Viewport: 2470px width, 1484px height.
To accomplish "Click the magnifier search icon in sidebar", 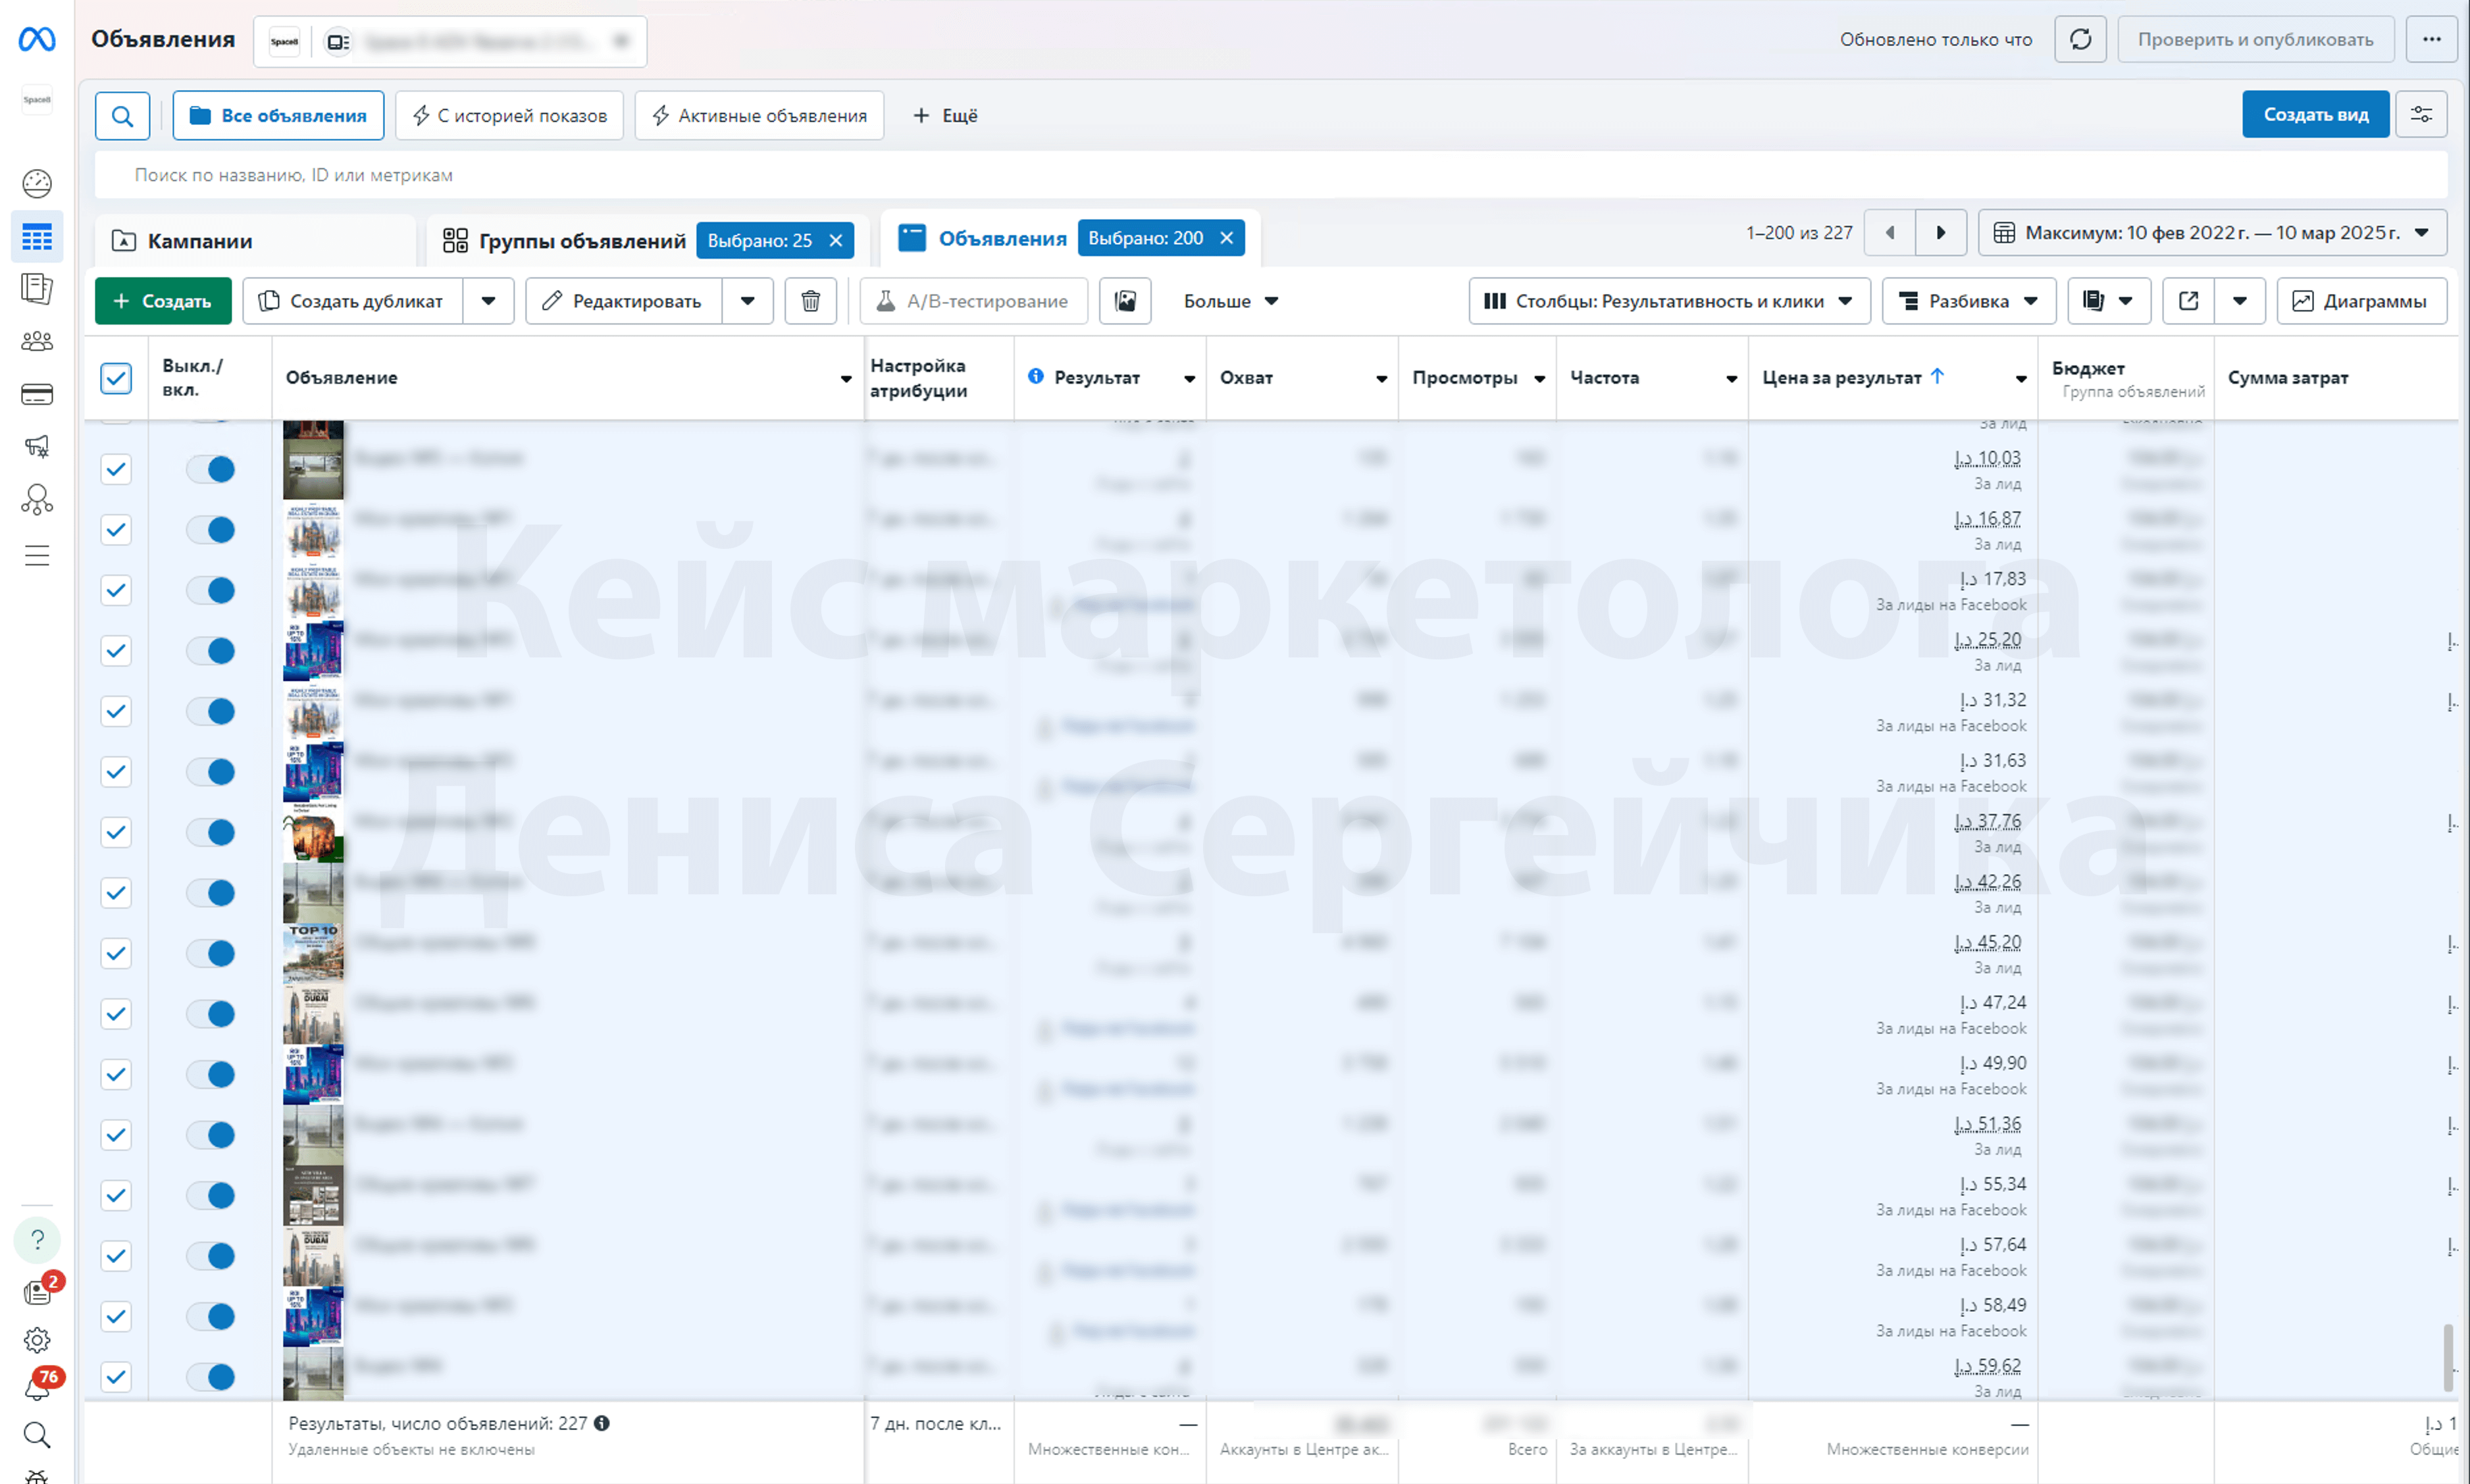I will pos(37,1435).
